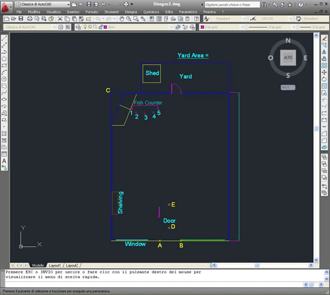Switch to the Layout1 tab
Screen dimensions: 330x295
point(55,266)
